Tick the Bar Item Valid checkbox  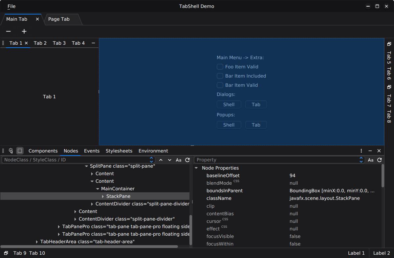click(220, 85)
